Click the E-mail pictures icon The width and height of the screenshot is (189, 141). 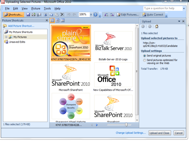tap(39, 15)
